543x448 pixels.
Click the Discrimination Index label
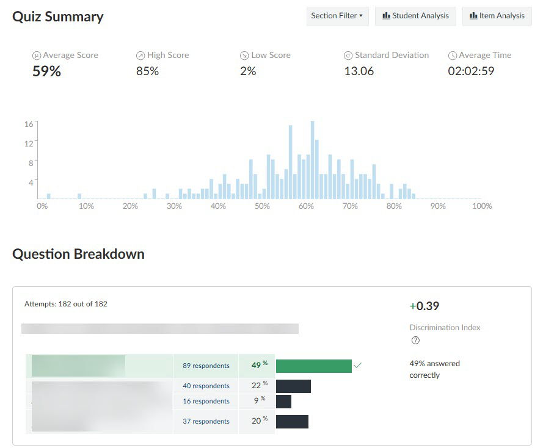(x=445, y=327)
